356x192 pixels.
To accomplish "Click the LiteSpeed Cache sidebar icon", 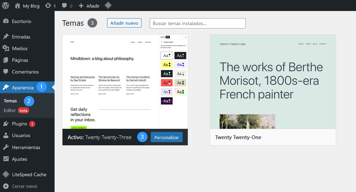I will pos(6,174).
